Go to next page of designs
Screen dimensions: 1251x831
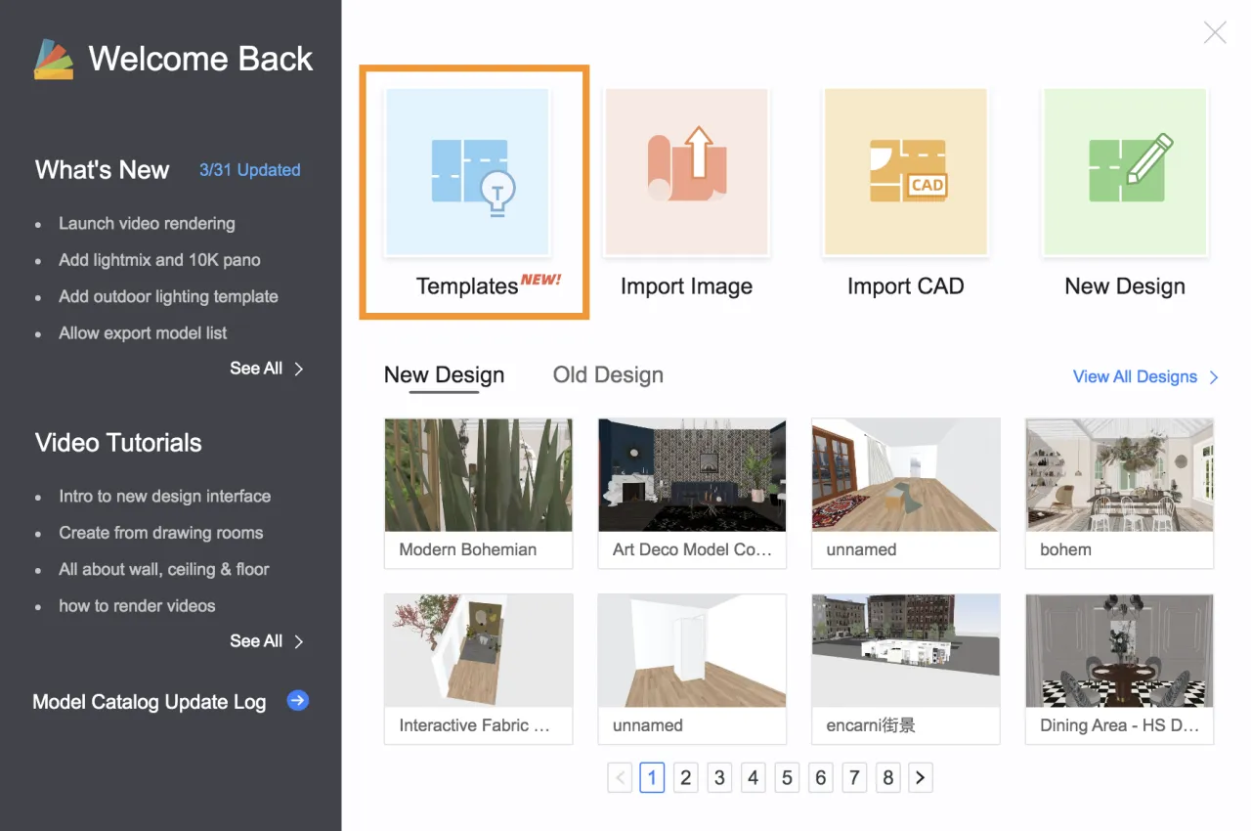pos(920,778)
